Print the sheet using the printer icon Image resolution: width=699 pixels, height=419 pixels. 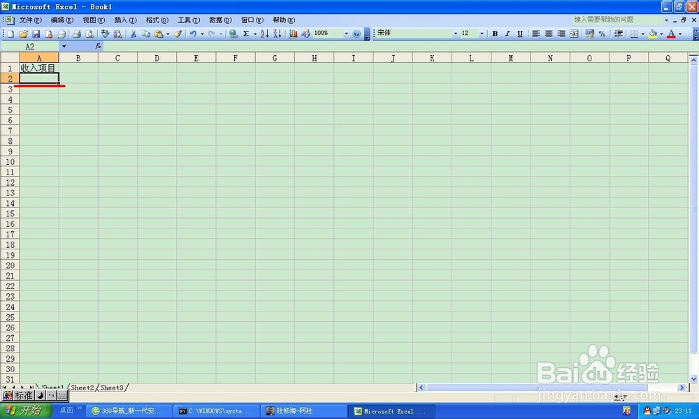77,34
